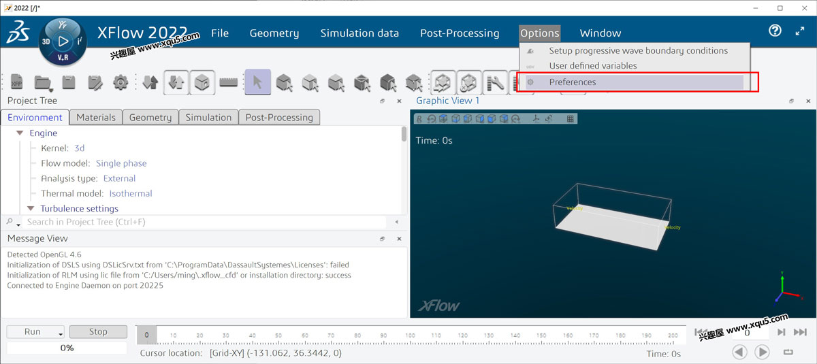Open the Run button dropdown arrow
The height and width of the screenshot is (364, 817).
[x=61, y=333]
